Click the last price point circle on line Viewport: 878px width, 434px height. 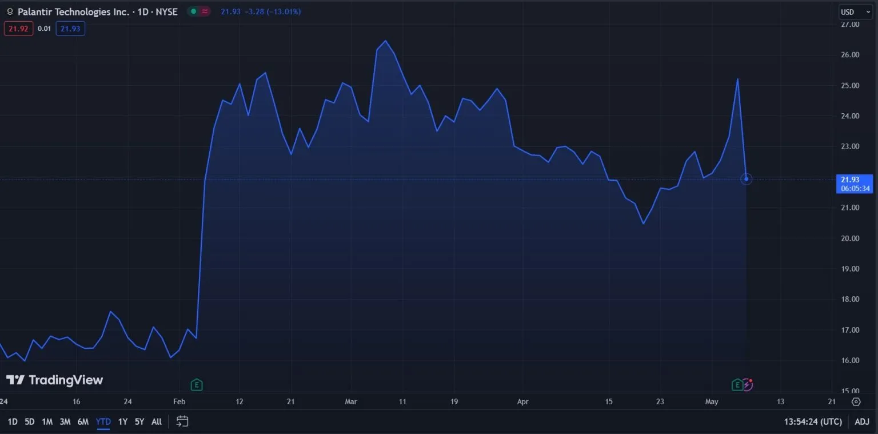747,179
